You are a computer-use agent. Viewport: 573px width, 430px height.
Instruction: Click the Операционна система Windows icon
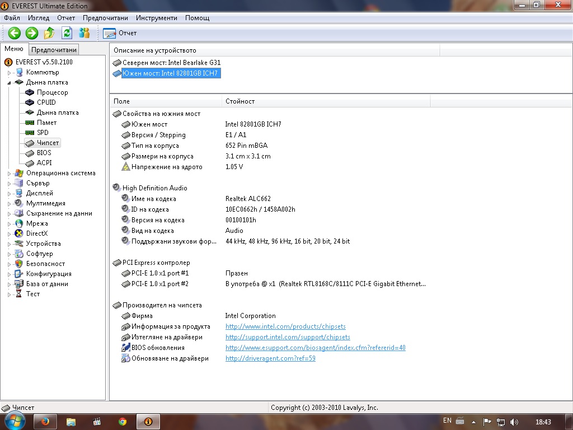click(x=19, y=174)
